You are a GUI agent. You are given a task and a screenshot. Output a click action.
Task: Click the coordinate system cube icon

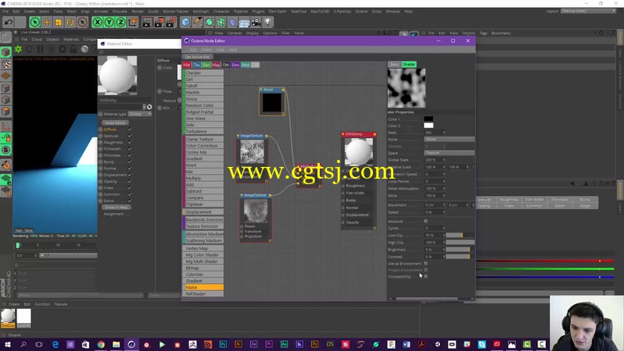point(133,23)
